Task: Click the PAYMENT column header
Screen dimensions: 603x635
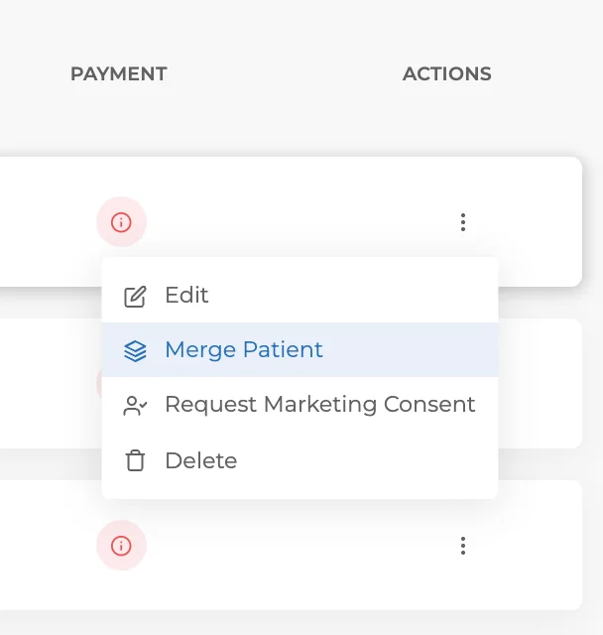Action: (119, 74)
